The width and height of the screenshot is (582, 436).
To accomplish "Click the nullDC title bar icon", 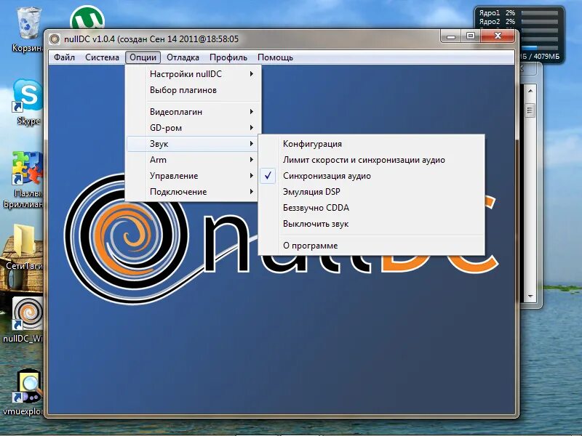I will point(55,39).
